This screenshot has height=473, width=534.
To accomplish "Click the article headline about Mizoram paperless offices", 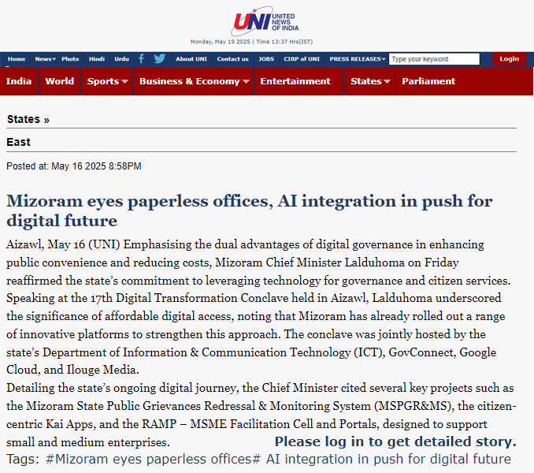I will (249, 210).
